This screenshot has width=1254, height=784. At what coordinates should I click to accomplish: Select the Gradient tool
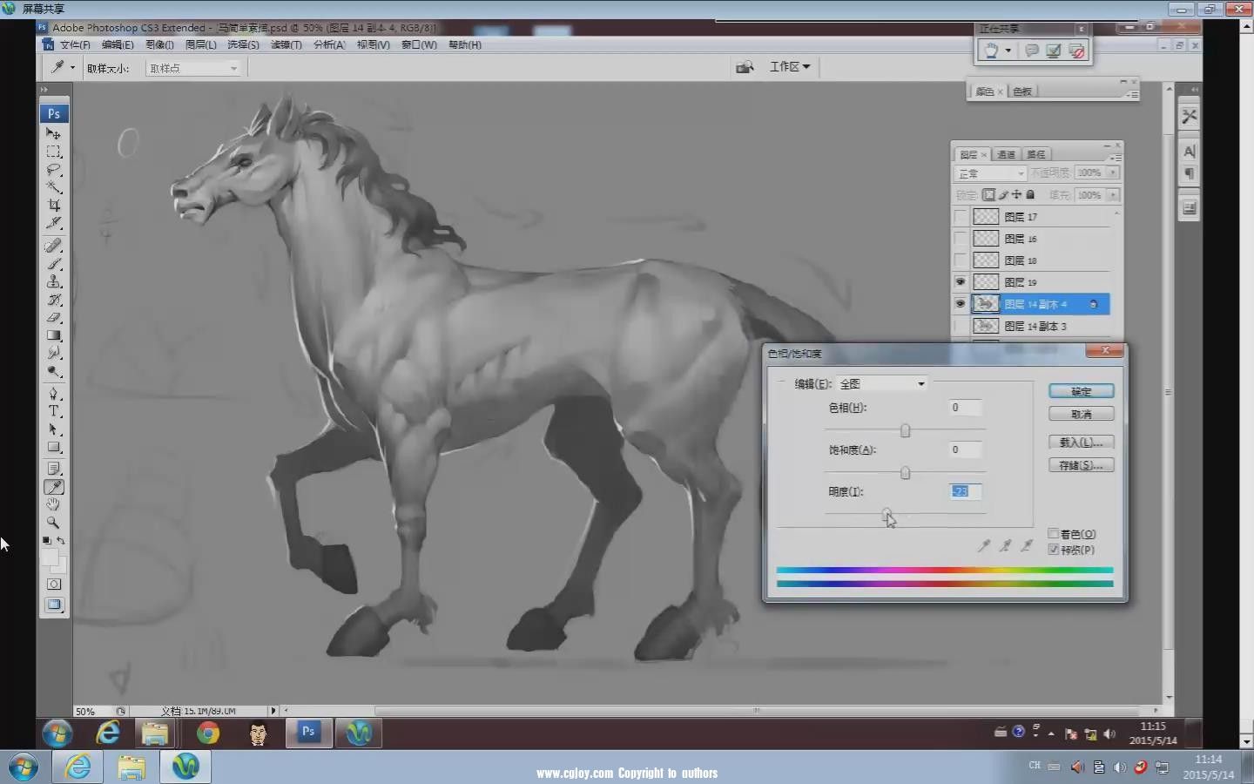pos(53,335)
